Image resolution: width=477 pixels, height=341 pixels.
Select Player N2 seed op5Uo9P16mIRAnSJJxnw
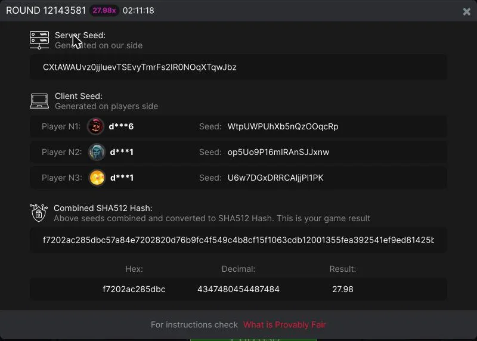click(278, 152)
